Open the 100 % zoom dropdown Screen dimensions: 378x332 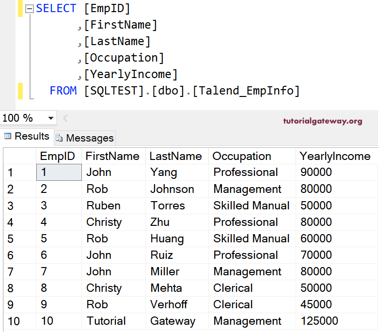click(x=51, y=118)
